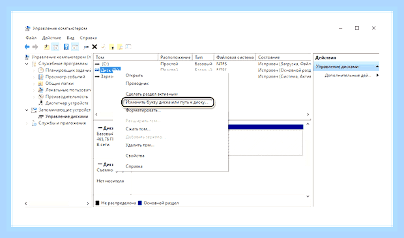Click the blue Help question mark icon
The image size is (404, 238).
pyautogui.click(x=66, y=47)
